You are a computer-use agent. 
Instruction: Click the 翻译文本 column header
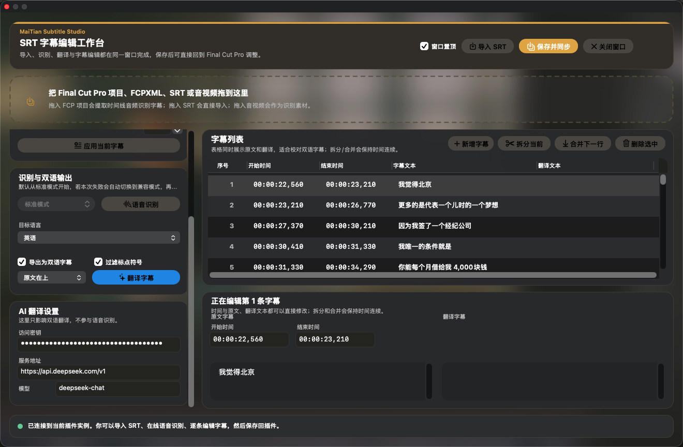549,166
